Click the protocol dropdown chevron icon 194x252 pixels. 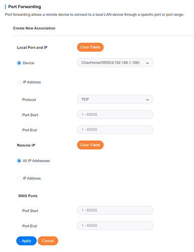click(x=148, y=100)
